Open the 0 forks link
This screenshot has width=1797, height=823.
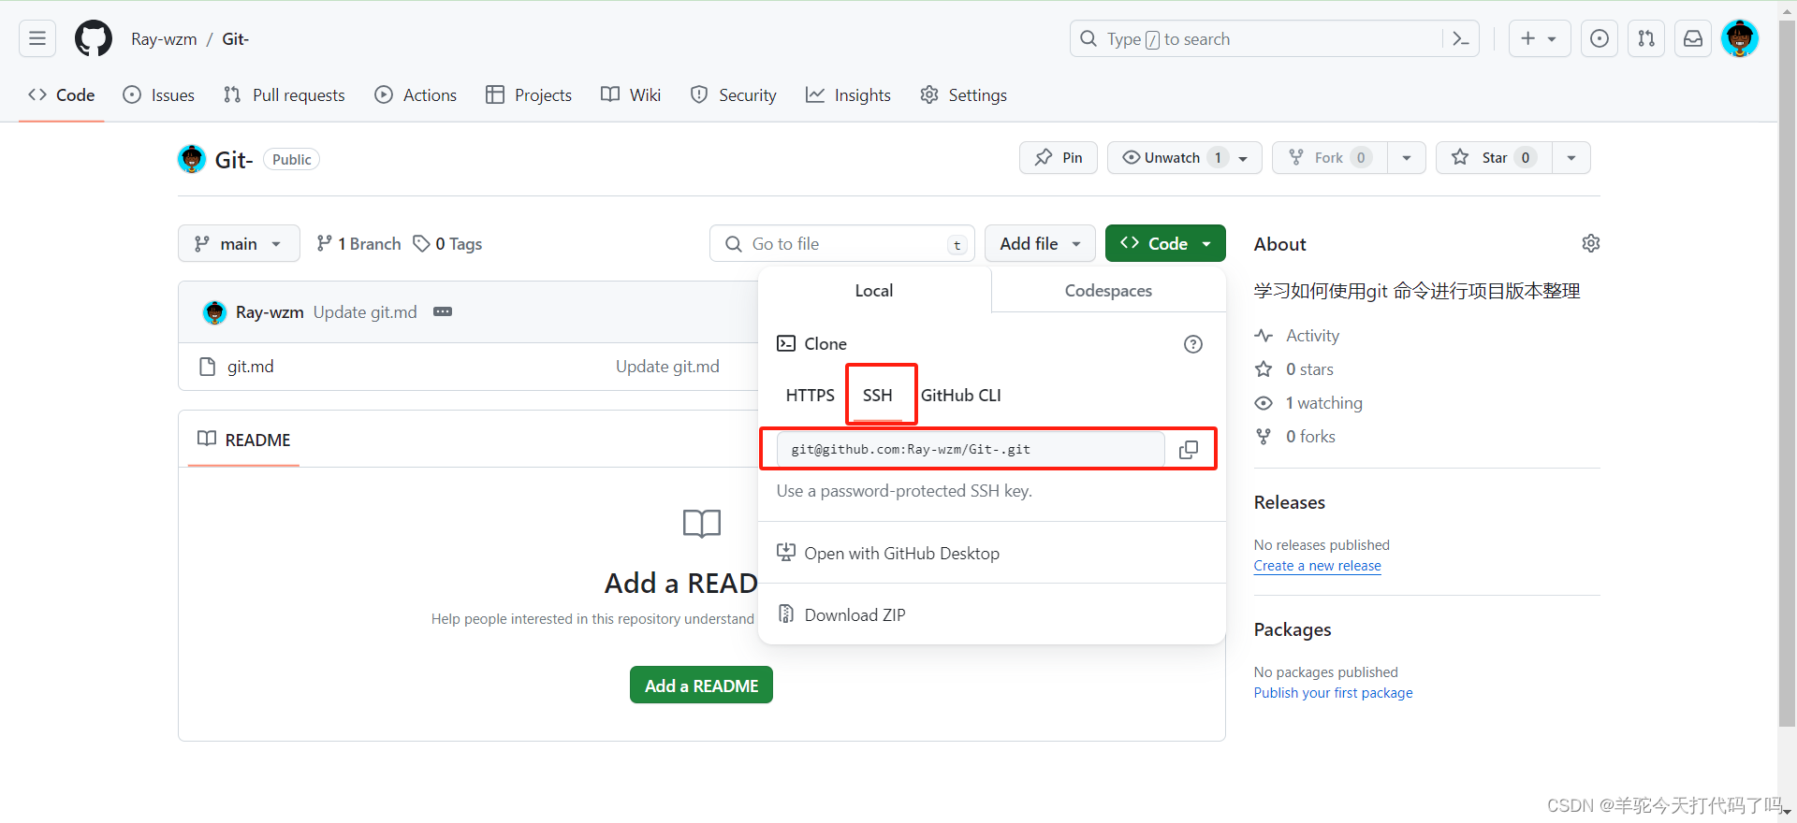coord(1295,437)
